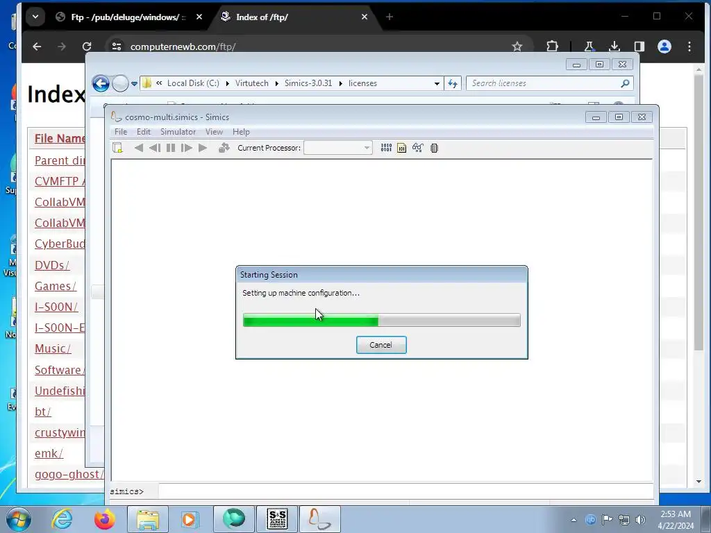The height and width of the screenshot is (533, 711).
Task: Open the Help menu in Simics
Action: click(x=241, y=132)
